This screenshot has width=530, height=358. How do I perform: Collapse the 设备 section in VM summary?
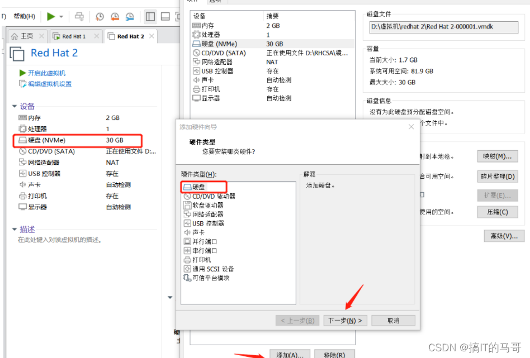[15, 106]
